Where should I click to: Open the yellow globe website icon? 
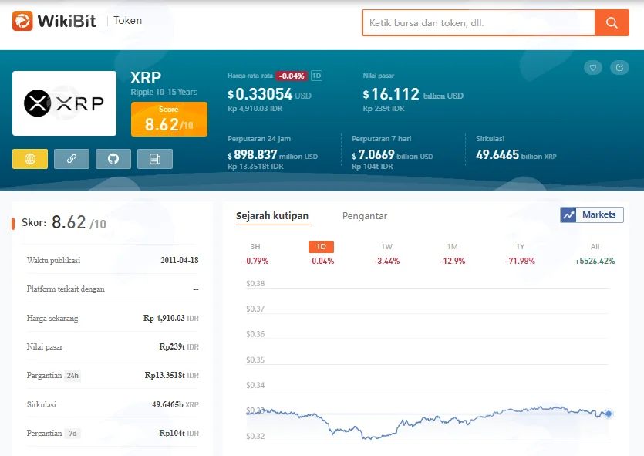(x=30, y=159)
